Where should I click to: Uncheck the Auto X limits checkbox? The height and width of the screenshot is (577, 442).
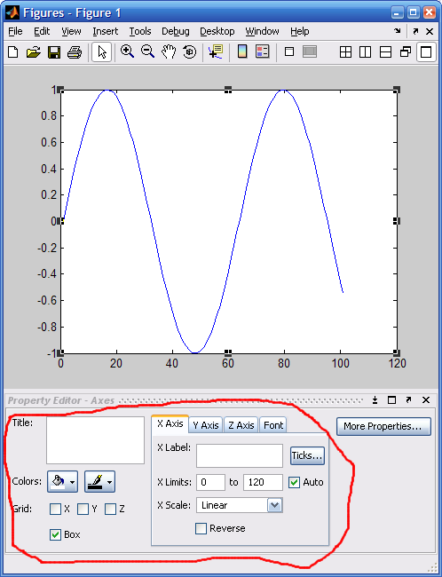click(294, 482)
